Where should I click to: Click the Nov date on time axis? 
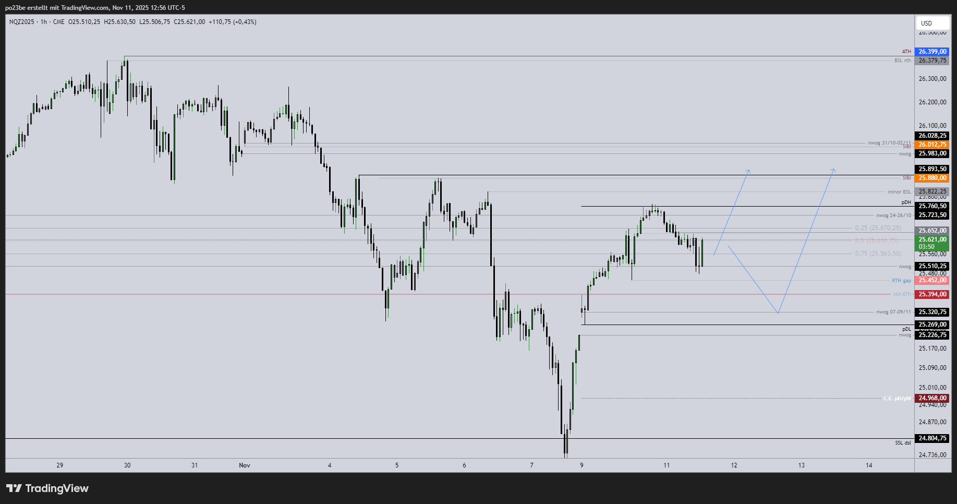(x=245, y=465)
